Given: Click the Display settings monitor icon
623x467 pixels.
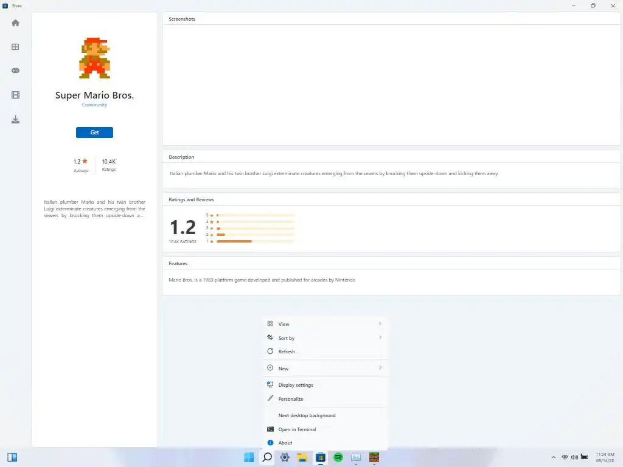Looking at the screenshot, I should [x=270, y=384].
